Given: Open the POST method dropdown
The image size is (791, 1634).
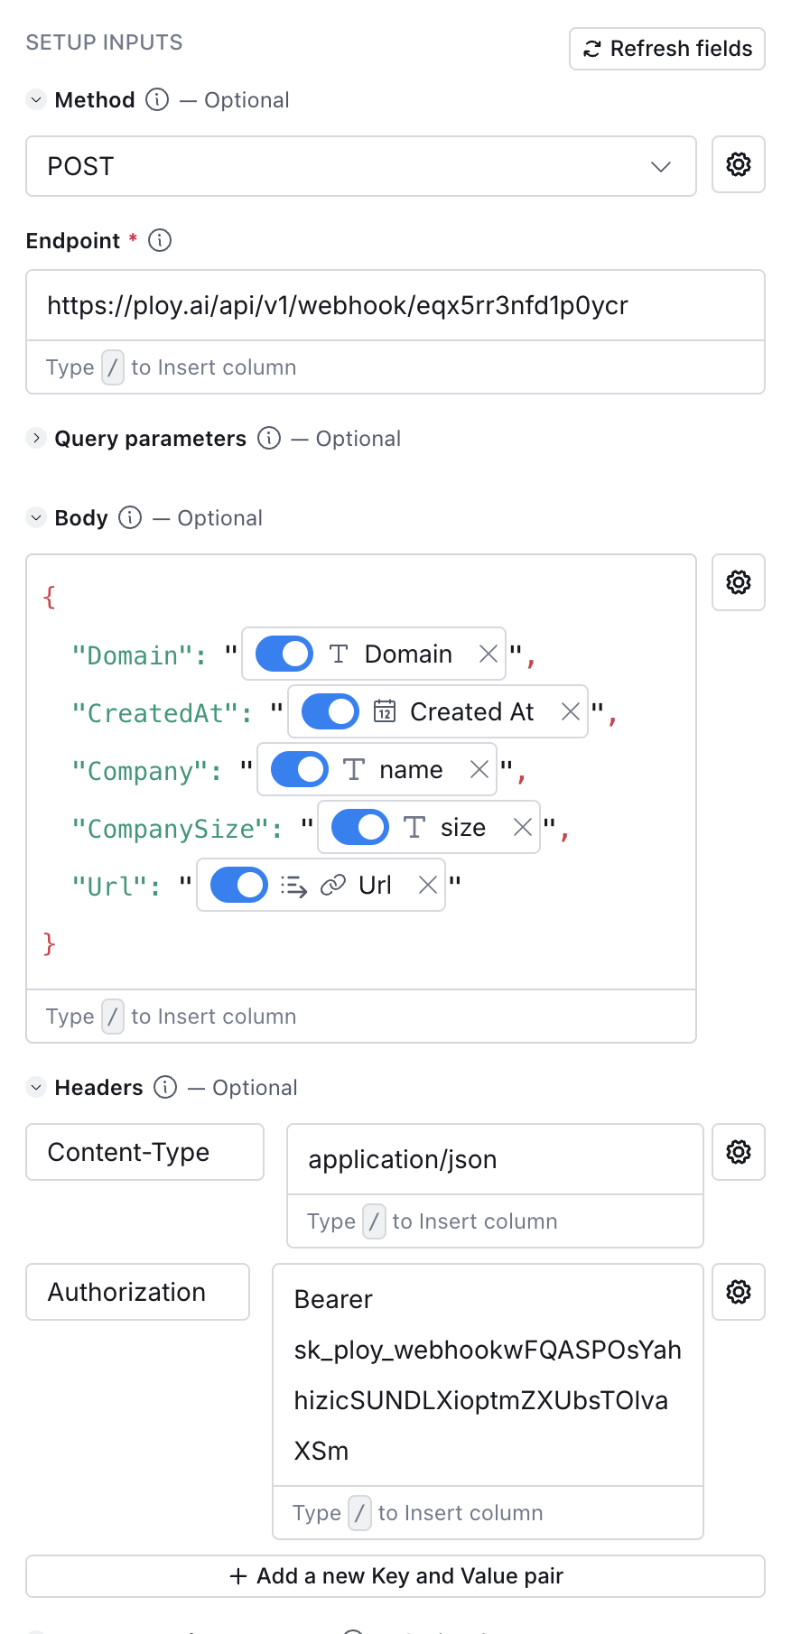Looking at the screenshot, I should pyautogui.click(x=361, y=166).
